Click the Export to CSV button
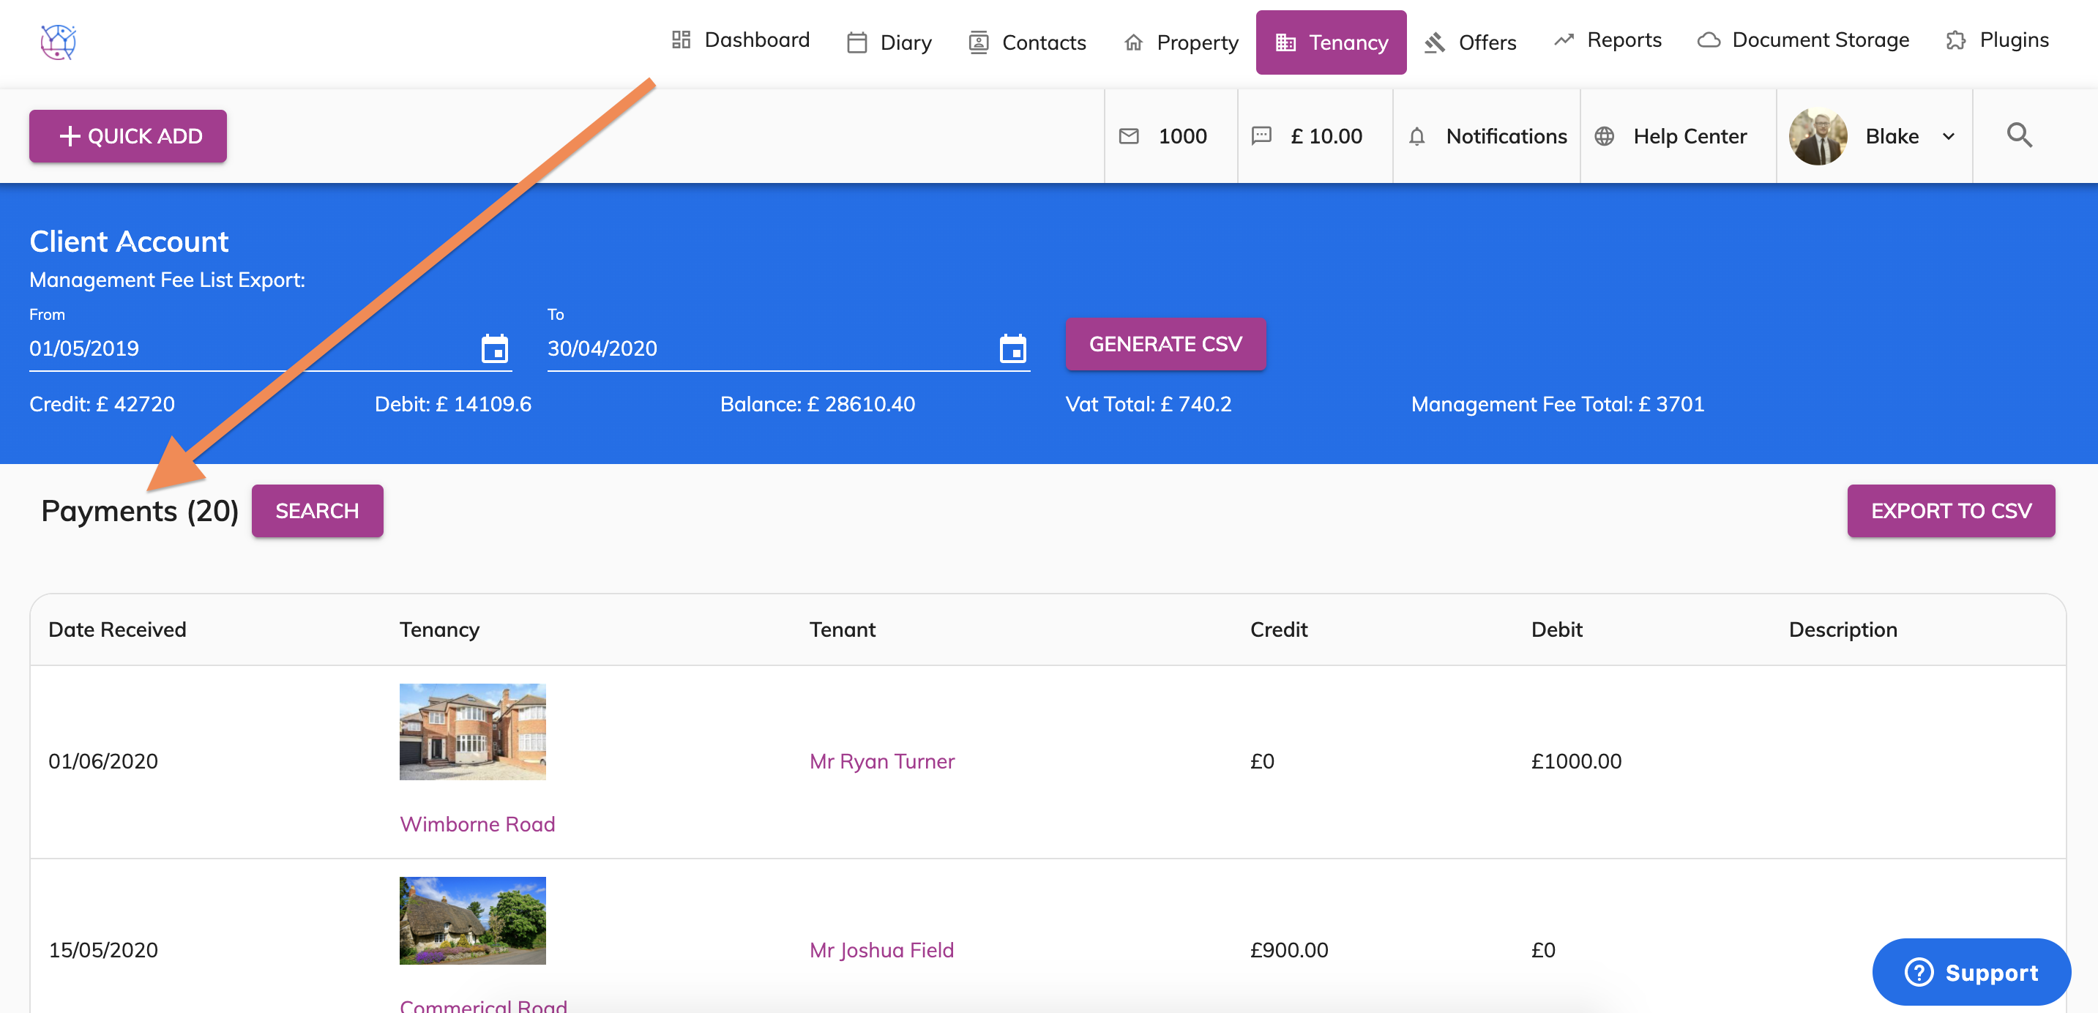The width and height of the screenshot is (2098, 1013). pyautogui.click(x=1951, y=511)
